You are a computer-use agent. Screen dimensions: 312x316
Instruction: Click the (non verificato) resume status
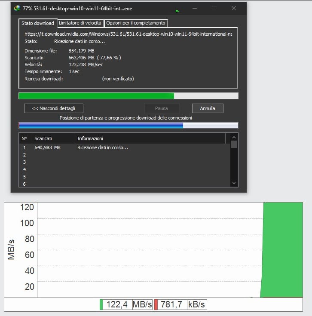point(118,79)
